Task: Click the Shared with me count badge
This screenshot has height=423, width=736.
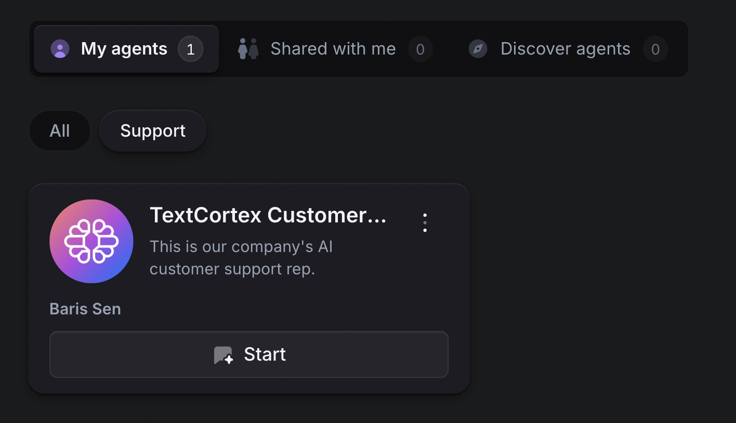Action: click(420, 49)
